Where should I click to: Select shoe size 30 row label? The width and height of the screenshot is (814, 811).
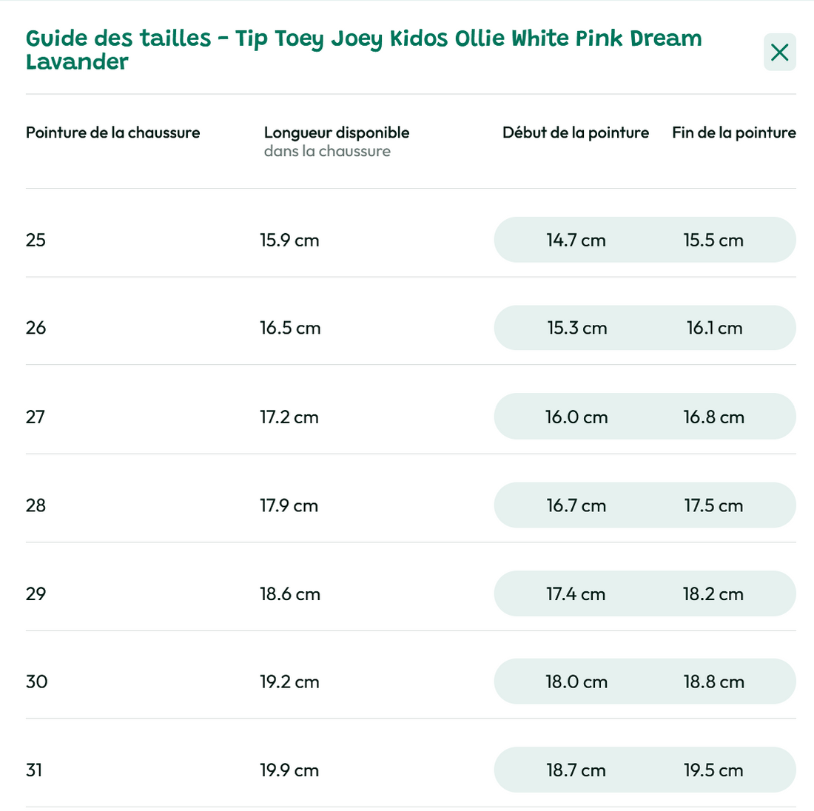click(36, 682)
